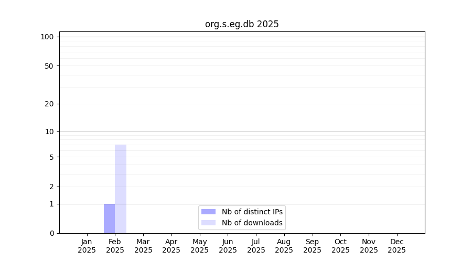Click the y-axis tick label 2
The image size is (472, 262).
coord(51,187)
